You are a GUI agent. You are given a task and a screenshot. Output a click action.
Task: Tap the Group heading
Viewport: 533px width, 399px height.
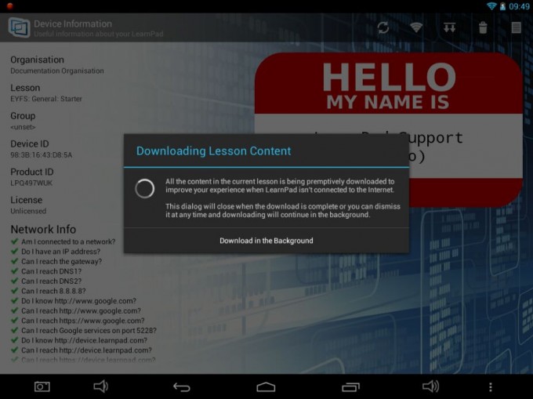[23, 116]
